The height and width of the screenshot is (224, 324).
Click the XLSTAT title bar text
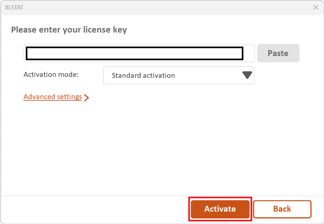[14, 7]
